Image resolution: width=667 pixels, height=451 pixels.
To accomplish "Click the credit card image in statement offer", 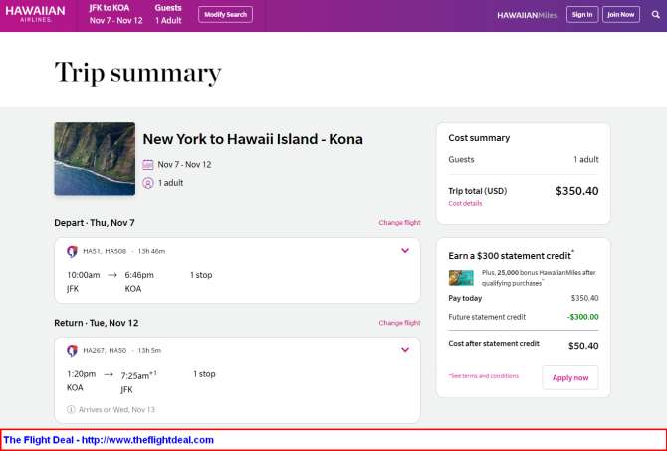I will (x=461, y=278).
